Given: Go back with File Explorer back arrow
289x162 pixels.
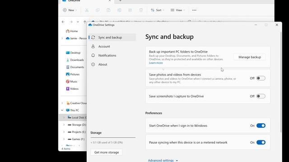Looking at the screenshot, I should point(63,22).
